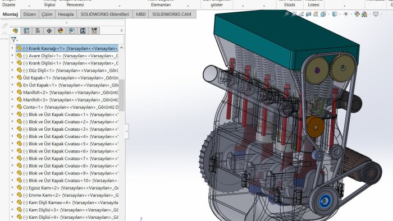
Task: Switch to the Hesapla ribbon tab
Action: pos(66,14)
